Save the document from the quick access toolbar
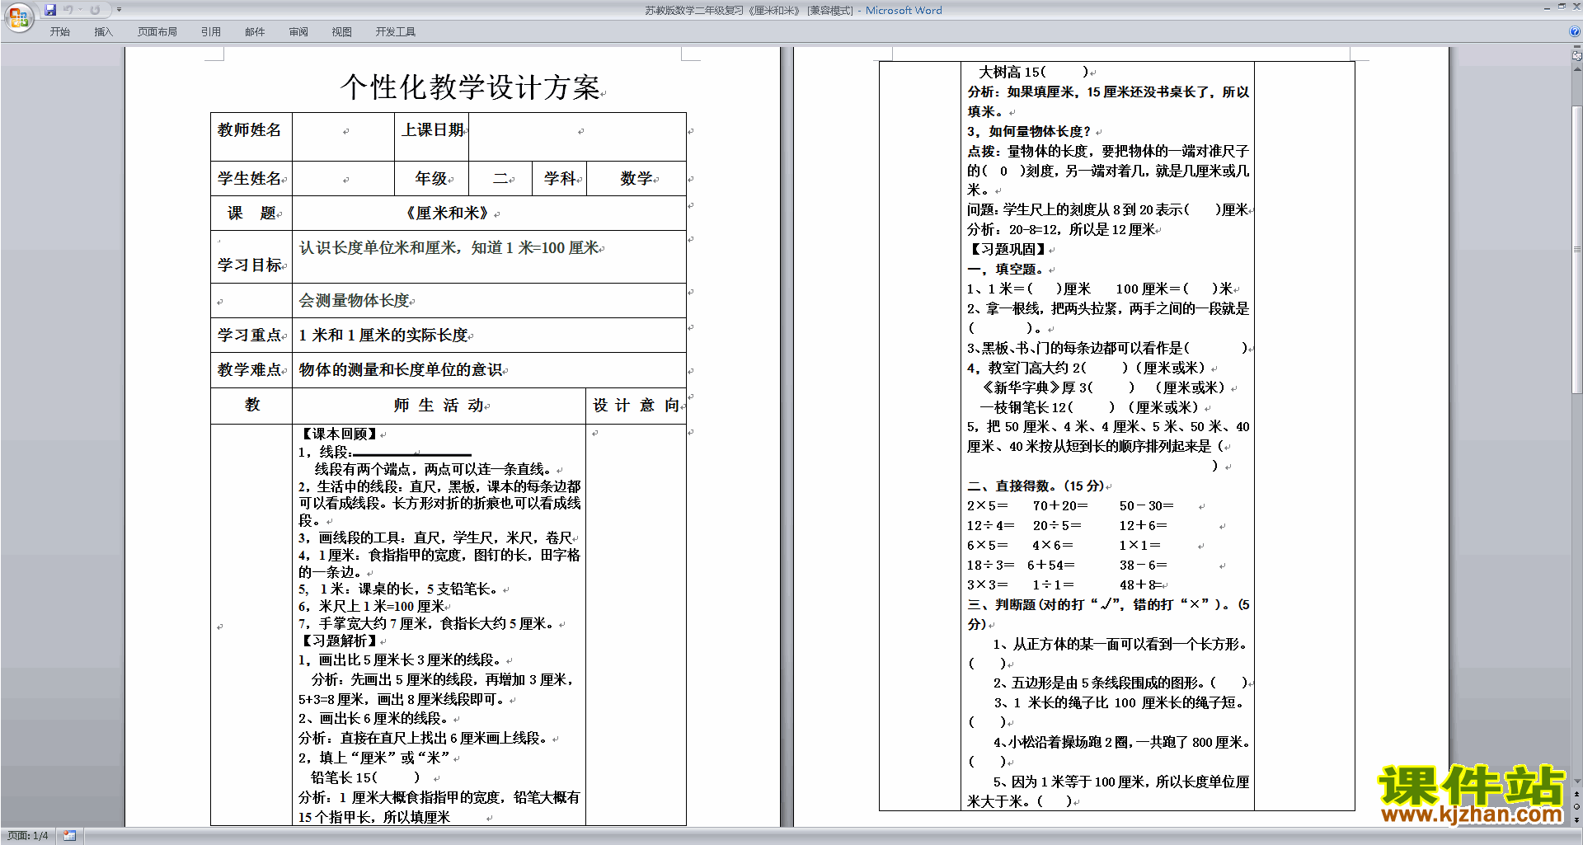 [50, 10]
